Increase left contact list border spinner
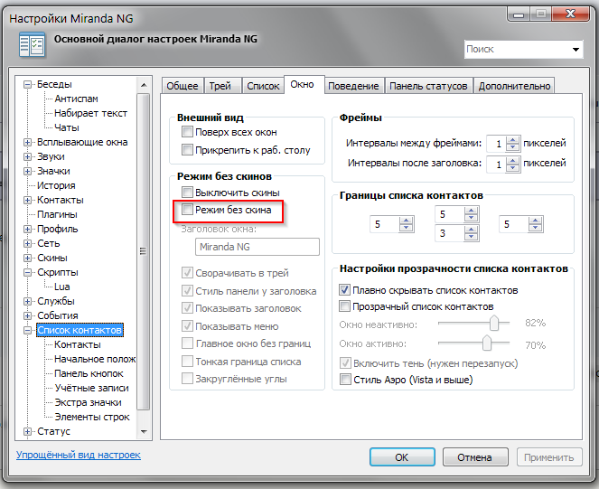The height and width of the screenshot is (489, 599). (406, 221)
